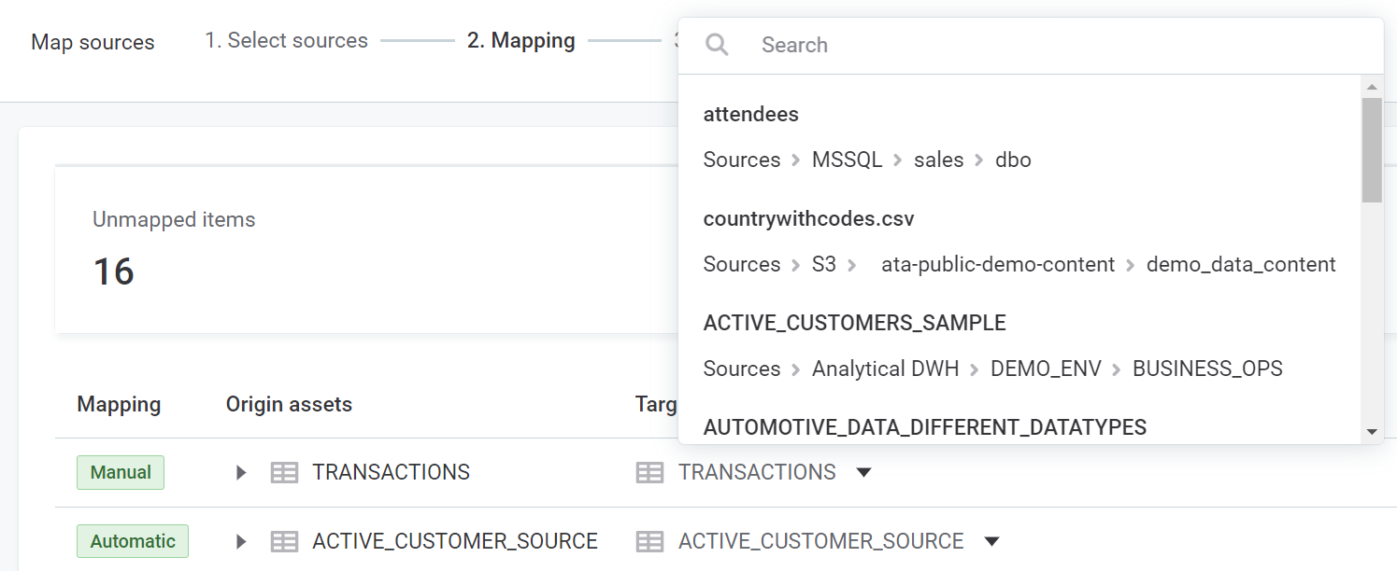The height and width of the screenshot is (571, 1397).
Task: Switch to the Mapping step
Action: coord(520,40)
